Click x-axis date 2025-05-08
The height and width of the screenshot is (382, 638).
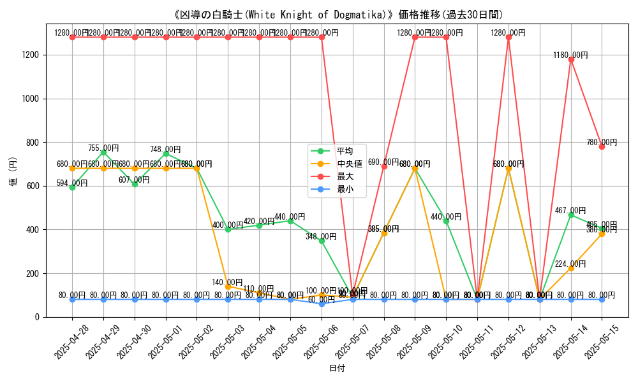click(383, 342)
